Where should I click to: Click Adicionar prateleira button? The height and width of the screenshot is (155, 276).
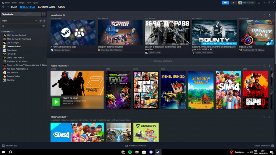(161, 61)
